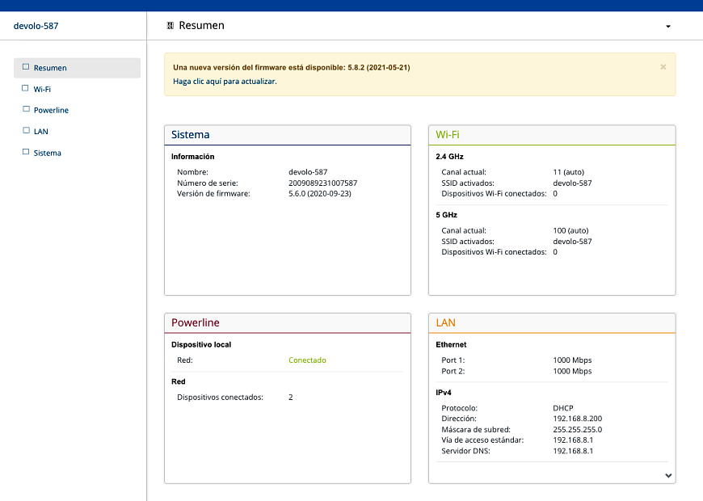Click the 5 GHz channel value 100 (auto)
Screen dimensions: 703x501
570,230
